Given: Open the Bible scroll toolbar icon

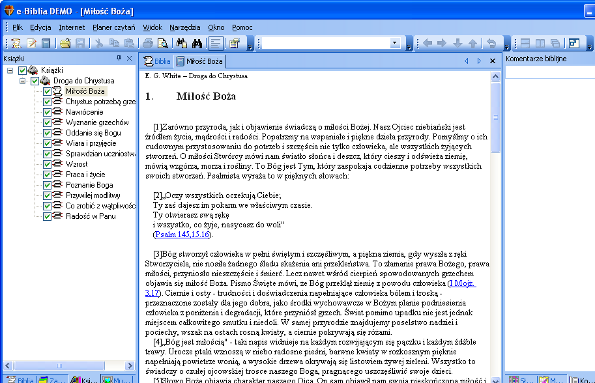Looking at the screenshot, I should (x=16, y=44).
